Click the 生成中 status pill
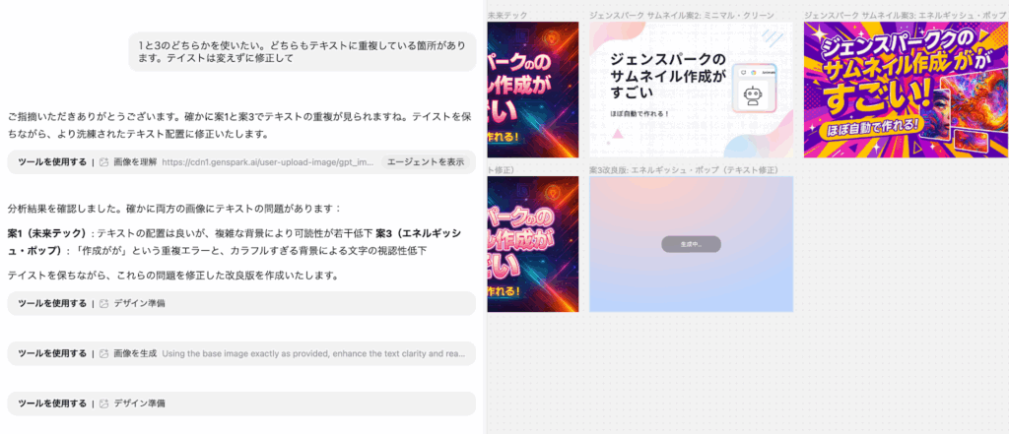Viewport: 1009px width, 434px height. click(x=691, y=243)
